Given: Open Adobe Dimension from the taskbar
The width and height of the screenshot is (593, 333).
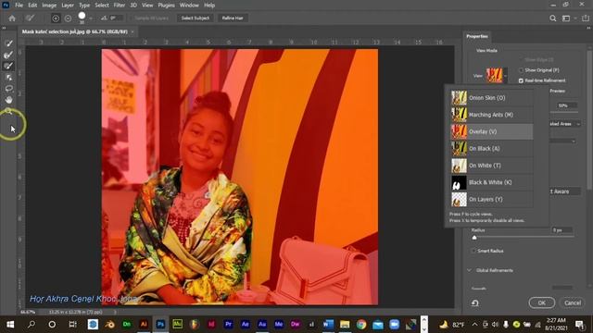Looking at the screenshot, I should 127,324.
